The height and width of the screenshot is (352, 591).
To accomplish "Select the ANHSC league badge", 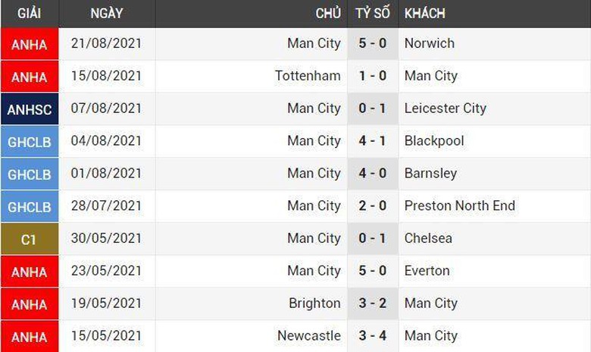I will tap(29, 109).
